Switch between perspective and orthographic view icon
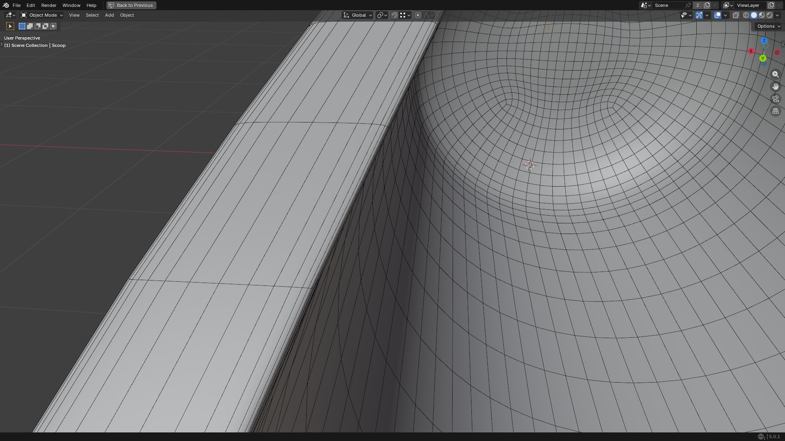Viewport: 785px width, 441px height. pos(776,111)
